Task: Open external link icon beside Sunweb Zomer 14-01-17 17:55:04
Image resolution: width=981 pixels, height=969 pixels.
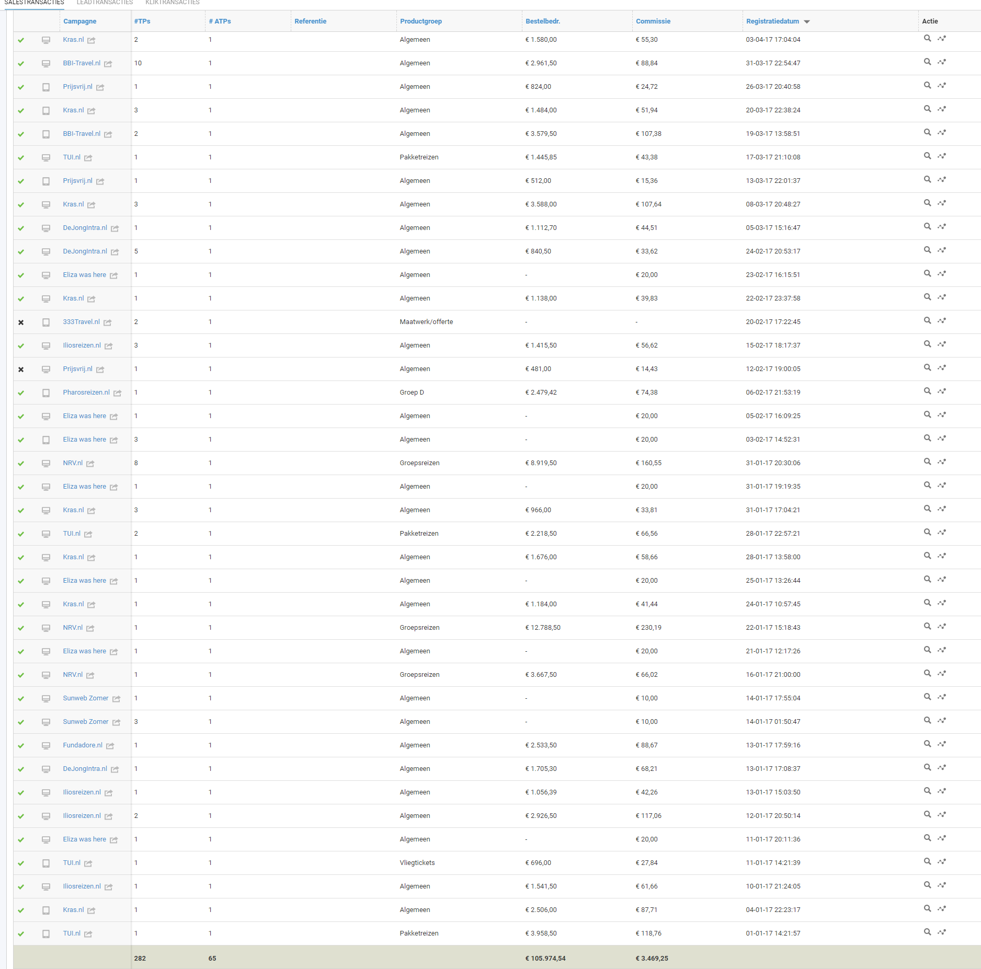Action: click(117, 699)
